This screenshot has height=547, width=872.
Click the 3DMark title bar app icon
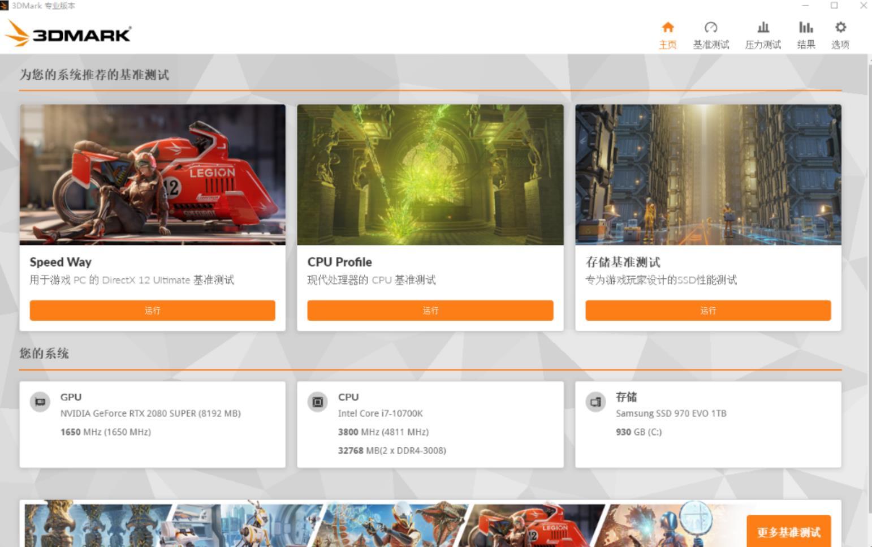tap(5, 5)
